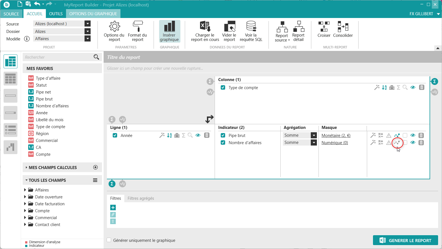Open Voir la requête SQL
Viewport: 442px width, 249px height.
tap(251, 27)
